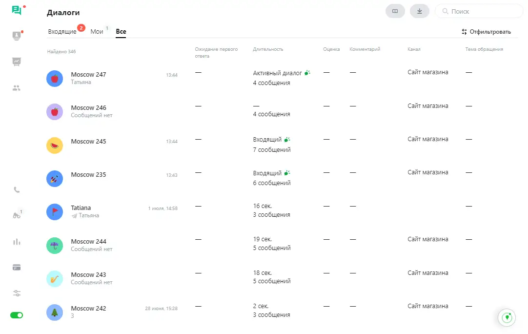This screenshot has width=528, height=334.
Task: Open the visitors monitor icon in sidebar
Action: coord(17,36)
